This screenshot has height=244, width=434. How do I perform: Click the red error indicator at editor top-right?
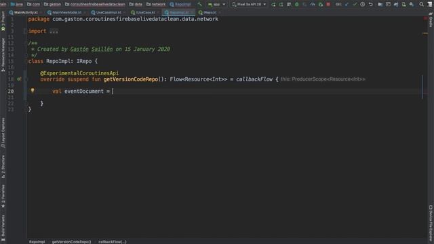tap(425, 18)
